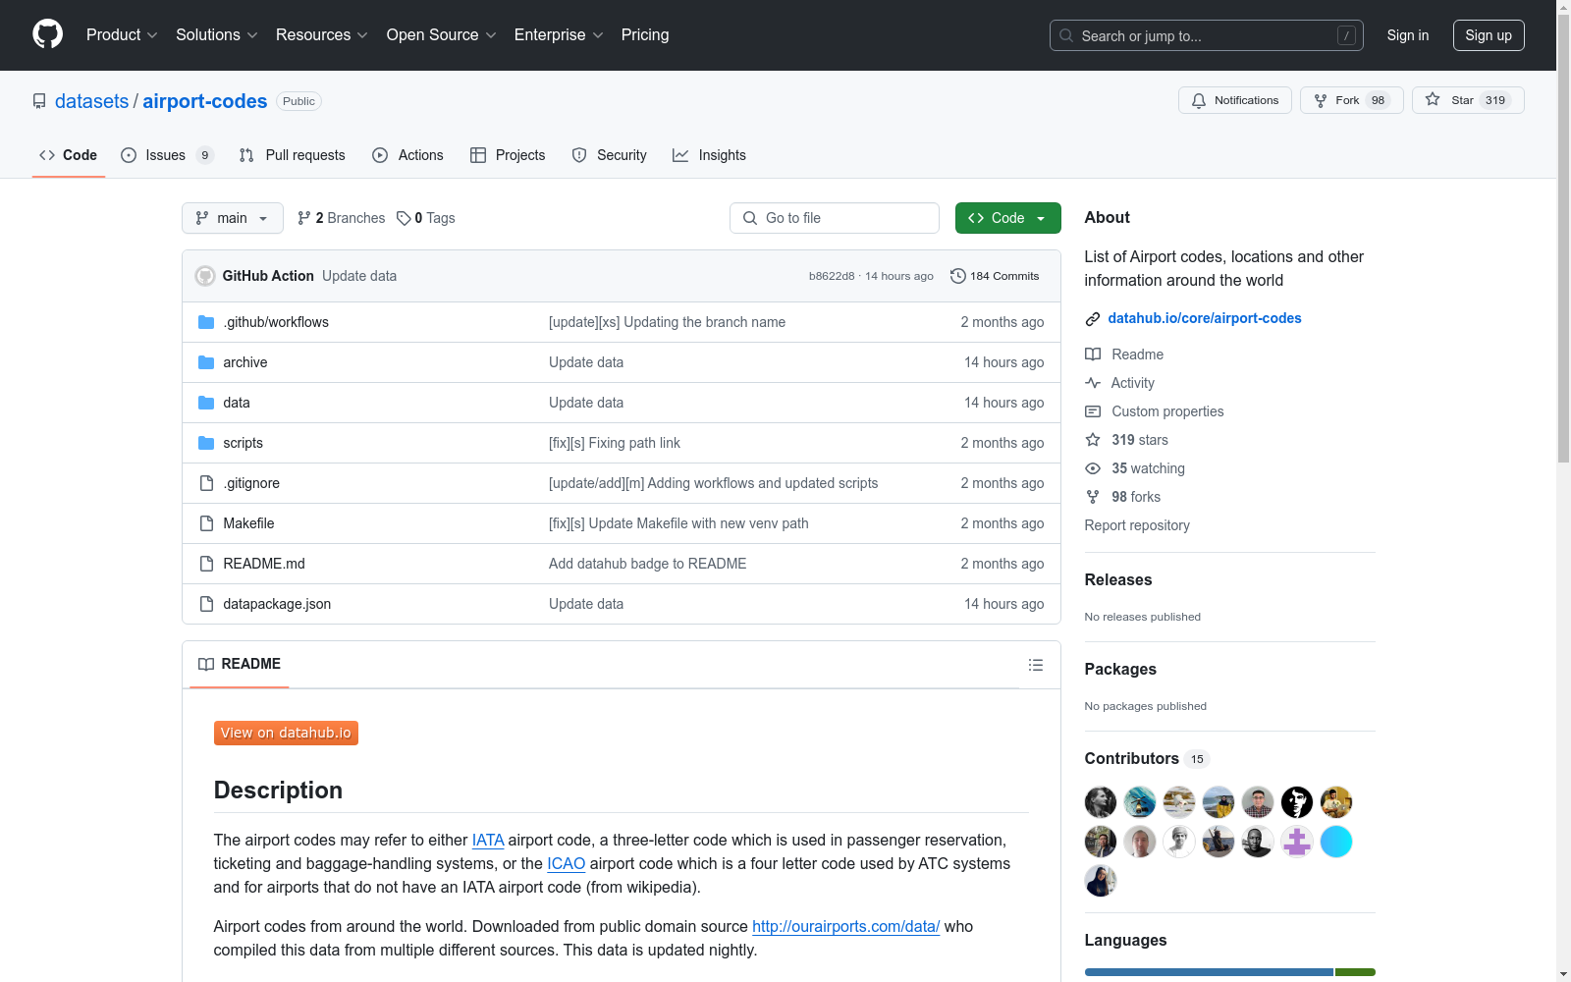
Task: Click the blue segment of Languages bar
Action: point(1209,972)
